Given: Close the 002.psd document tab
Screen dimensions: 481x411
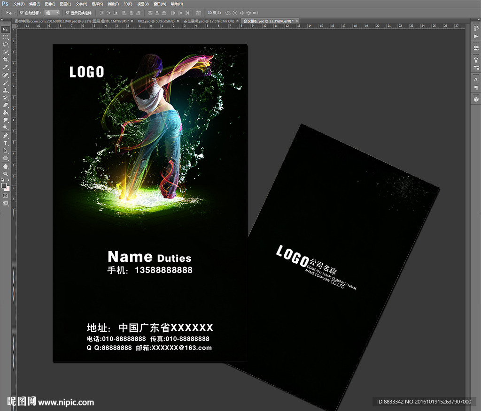Looking at the screenshot, I should pyautogui.click(x=178, y=21).
